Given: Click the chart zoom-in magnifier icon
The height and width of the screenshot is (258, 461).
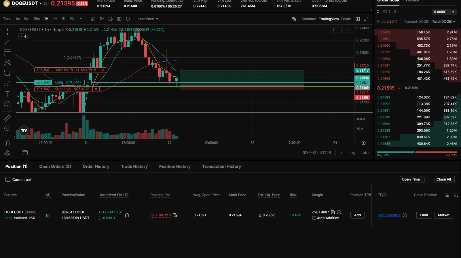Looking at the screenshot, I should click(x=7, y=129).
